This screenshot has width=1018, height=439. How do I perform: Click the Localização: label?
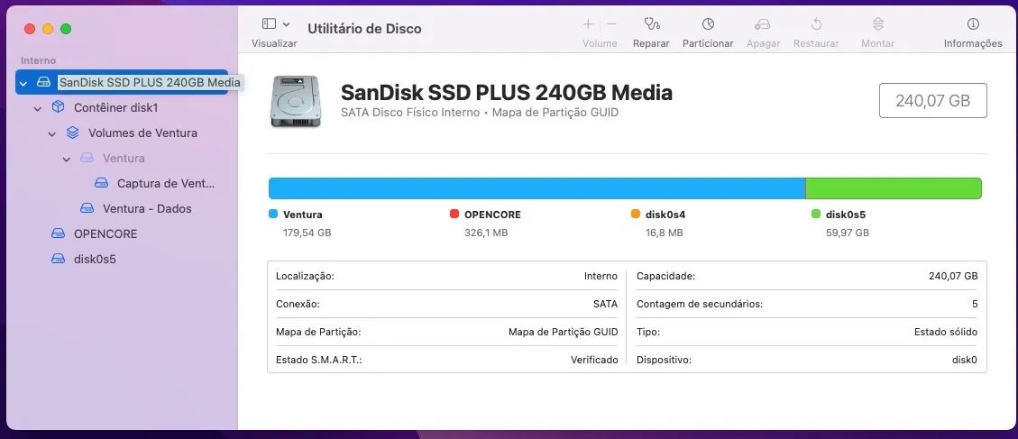pyautogui.click(x=305, y=276)
